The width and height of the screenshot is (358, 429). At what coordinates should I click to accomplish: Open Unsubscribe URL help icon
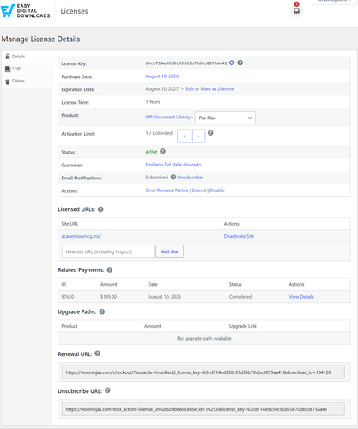coord(107,390)
